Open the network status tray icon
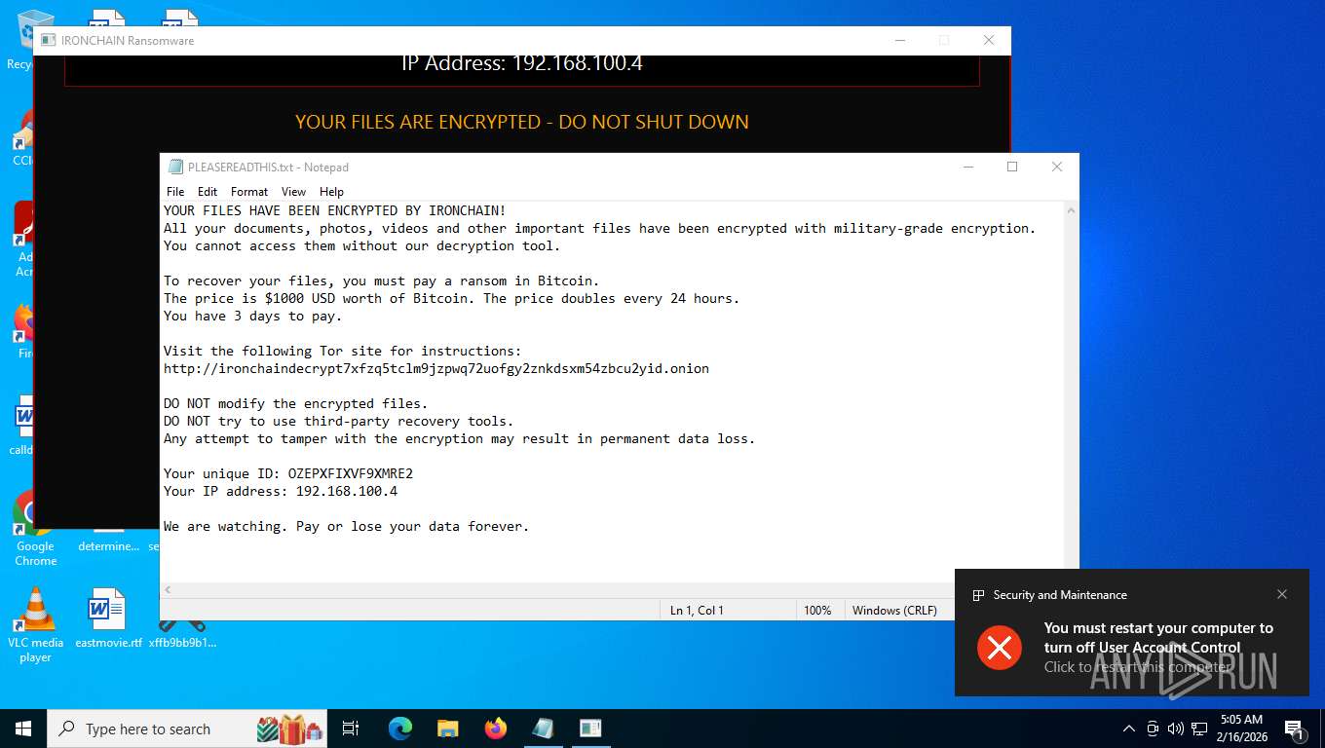Image resolution: width=1325 pixels, height=748 pixels. pos(1199,729)
